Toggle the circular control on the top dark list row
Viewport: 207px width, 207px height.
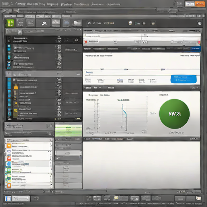click(x=59, y=41)
